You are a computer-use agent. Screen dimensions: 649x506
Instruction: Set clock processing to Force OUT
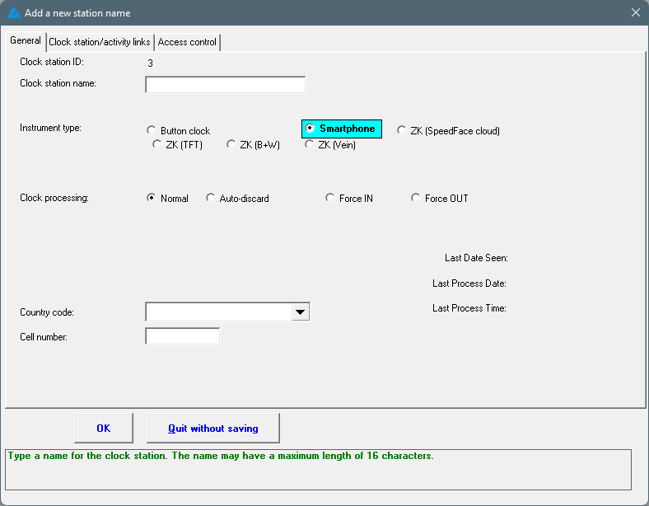440,199
